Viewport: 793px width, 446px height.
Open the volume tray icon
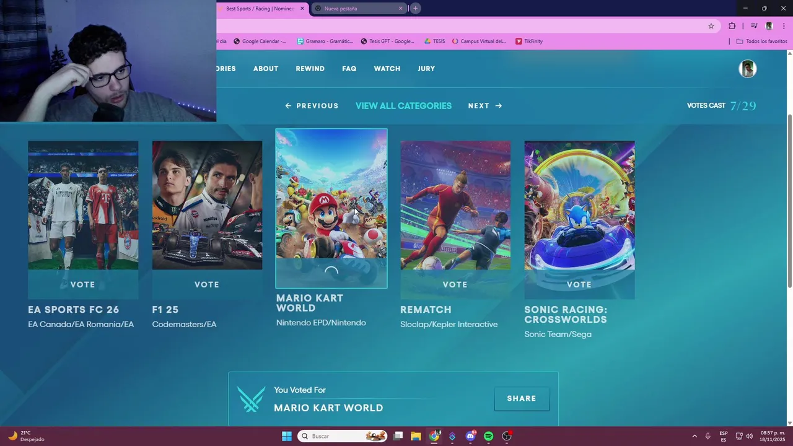[749, 436]
